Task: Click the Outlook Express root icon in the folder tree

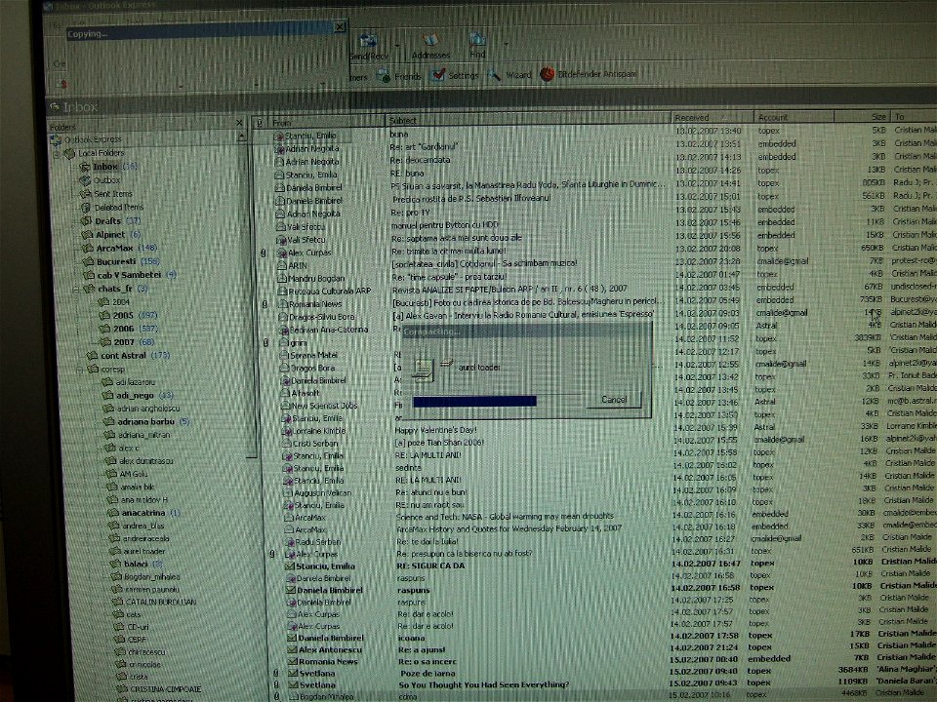Action: pos(56,140)
